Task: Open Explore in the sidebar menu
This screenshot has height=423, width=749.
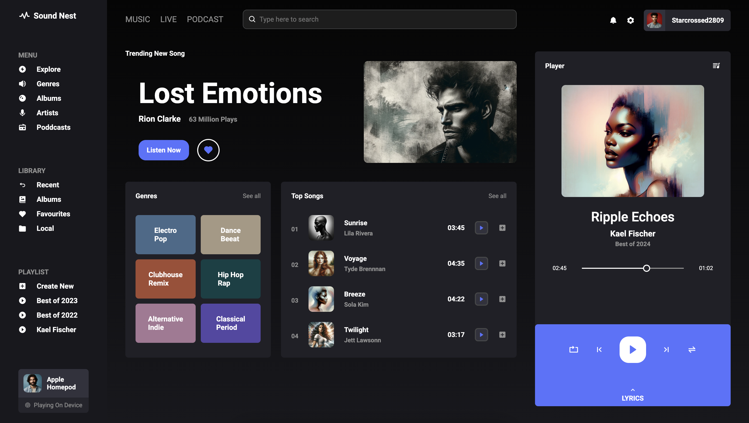Action: click(x=48, y=69)
